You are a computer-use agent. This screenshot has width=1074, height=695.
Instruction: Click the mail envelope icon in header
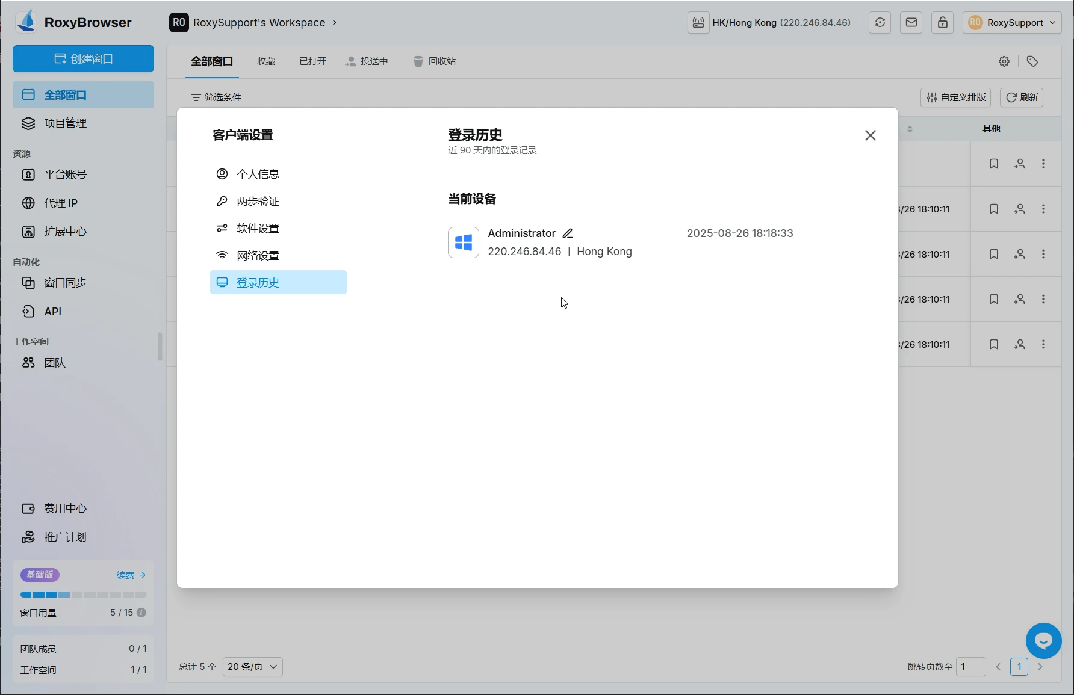click(911, 23)
